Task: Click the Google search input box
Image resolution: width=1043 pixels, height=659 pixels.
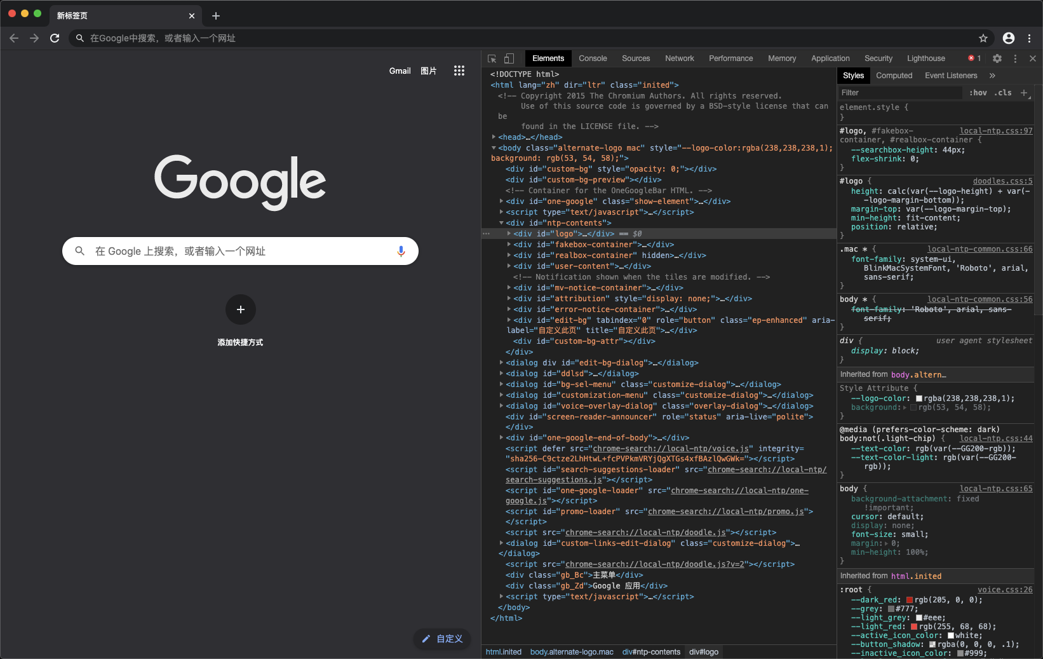Action: pyautogui.click(x=240, y=251)
